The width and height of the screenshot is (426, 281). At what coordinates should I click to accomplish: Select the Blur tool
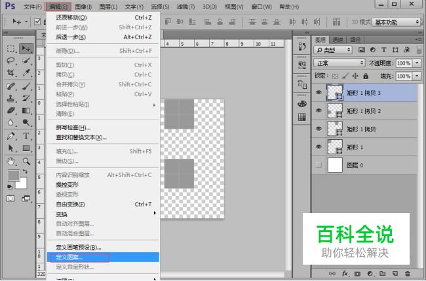[x=11, y=122]
